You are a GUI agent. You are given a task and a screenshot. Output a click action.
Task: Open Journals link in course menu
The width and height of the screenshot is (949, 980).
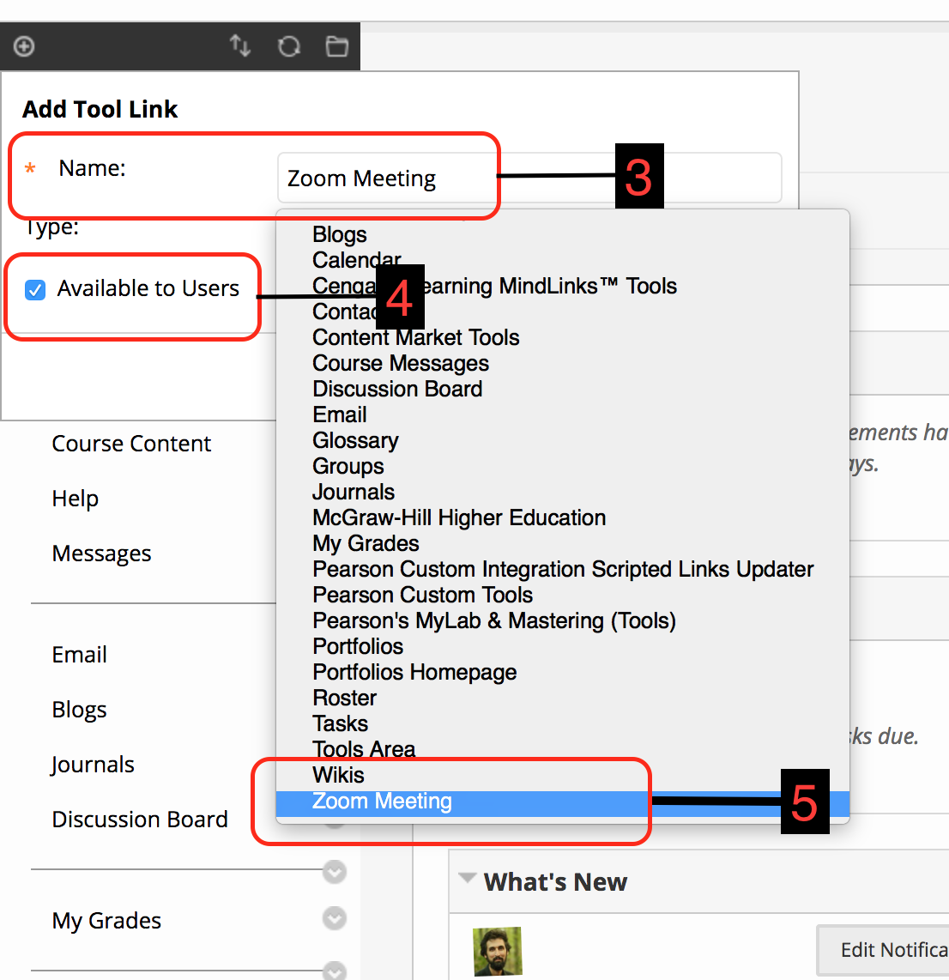click(93, 765)
